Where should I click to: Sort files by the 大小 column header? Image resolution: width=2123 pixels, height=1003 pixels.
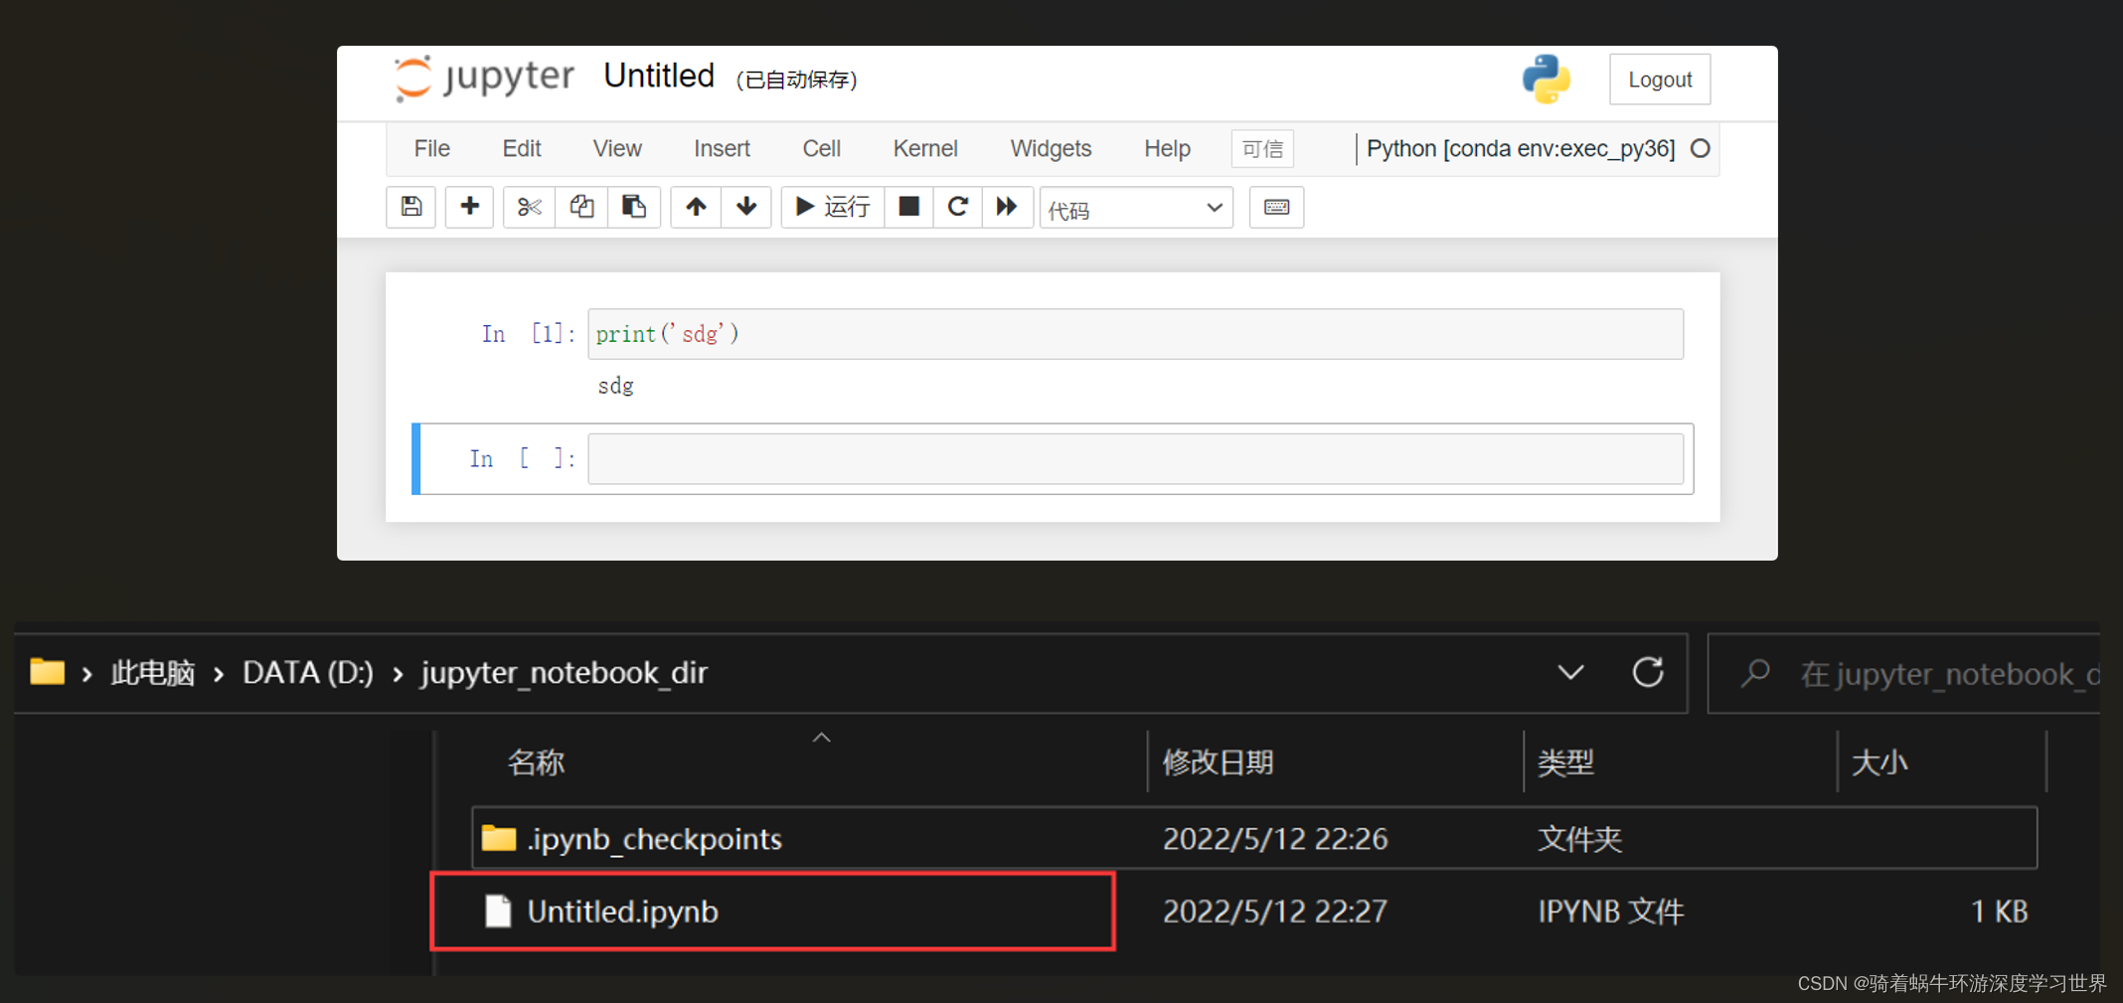(x=1878, y=762)
